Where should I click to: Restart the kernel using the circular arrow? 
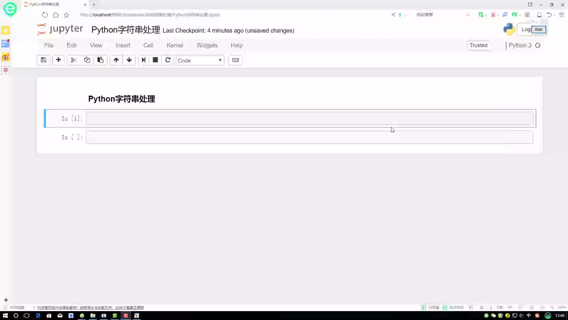(168, 60)
